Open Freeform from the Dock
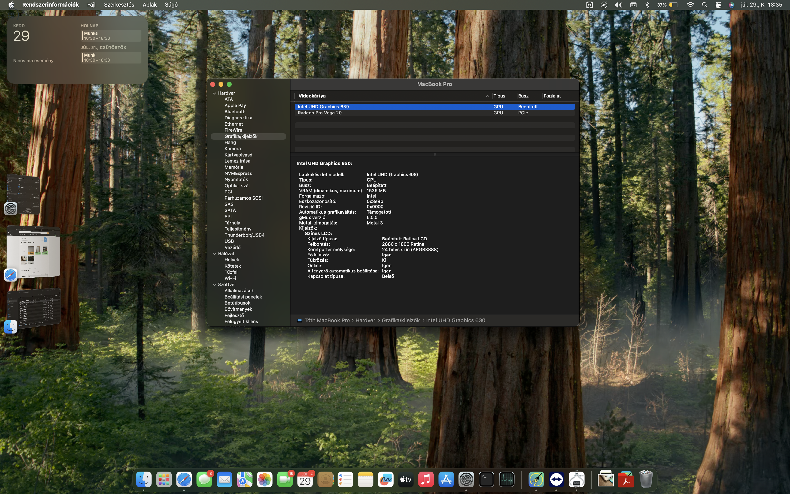Image resolution: width=790 pixels, height=494 pixels. click(x=386, y=479)
